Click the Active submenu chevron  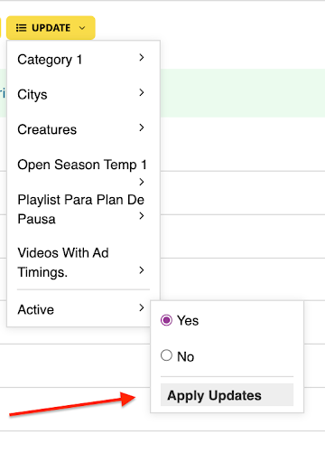[x=142, y=307]
